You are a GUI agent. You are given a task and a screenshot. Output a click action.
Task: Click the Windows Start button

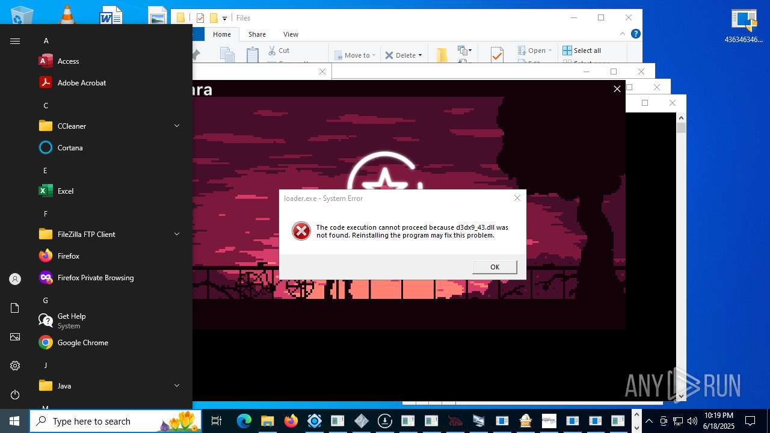tap(14, 421)
